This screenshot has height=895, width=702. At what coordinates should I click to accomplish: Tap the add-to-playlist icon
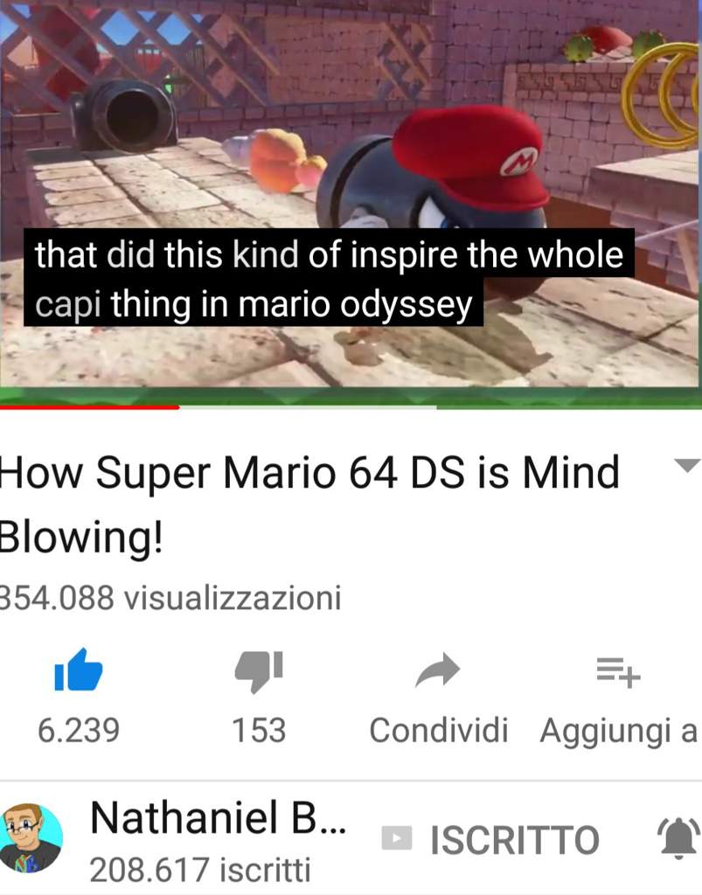[x=619, y=672]
